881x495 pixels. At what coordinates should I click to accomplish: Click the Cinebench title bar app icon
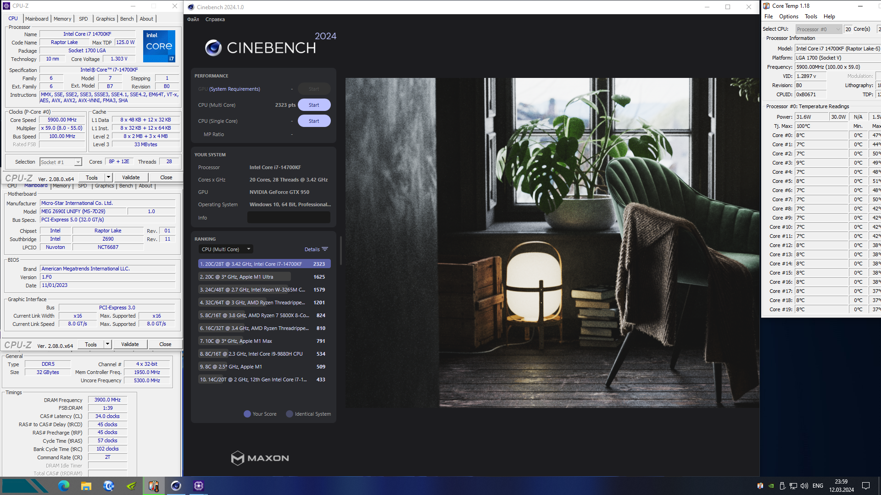click(191, 7)
